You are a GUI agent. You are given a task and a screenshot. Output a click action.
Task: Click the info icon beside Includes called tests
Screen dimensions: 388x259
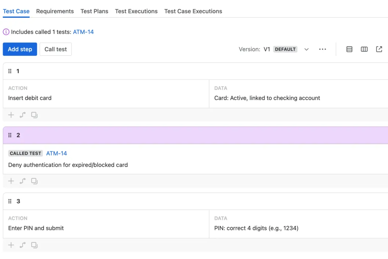pyautogui.click(x=6, y=32)
